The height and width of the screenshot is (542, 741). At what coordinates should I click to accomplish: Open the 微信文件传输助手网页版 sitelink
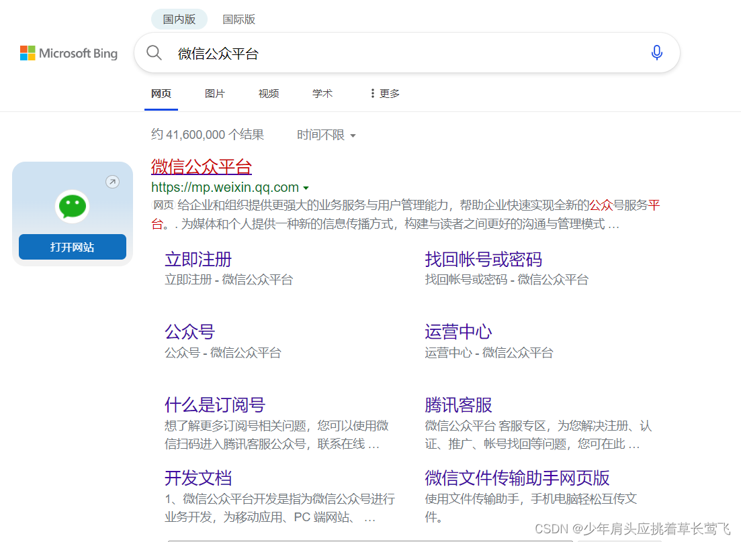[x=517, y=478]
